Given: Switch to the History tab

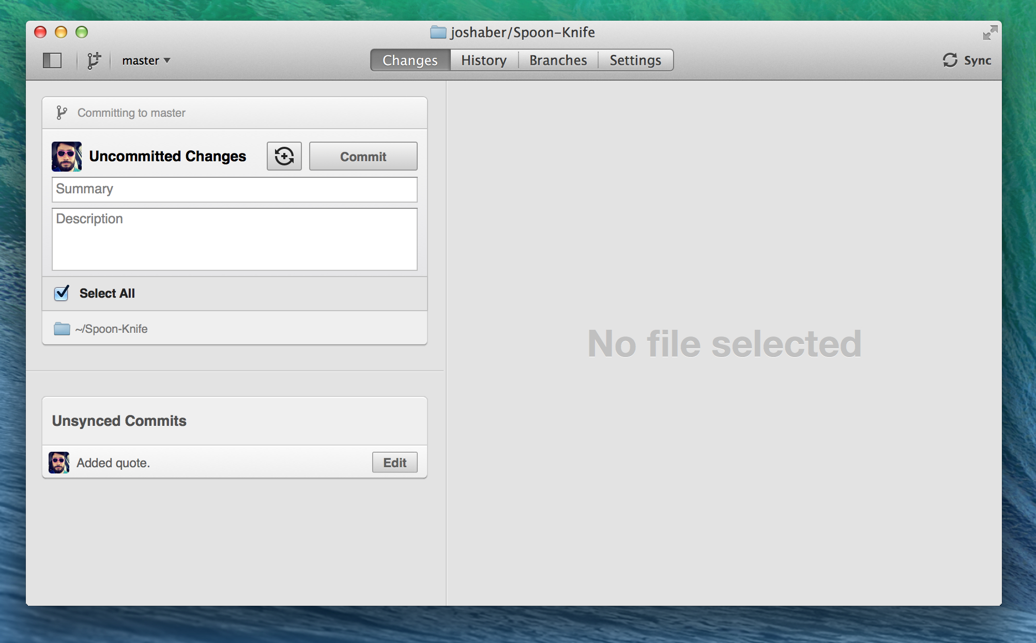Looking at the screenshot, I should click(x=483, y=60).
